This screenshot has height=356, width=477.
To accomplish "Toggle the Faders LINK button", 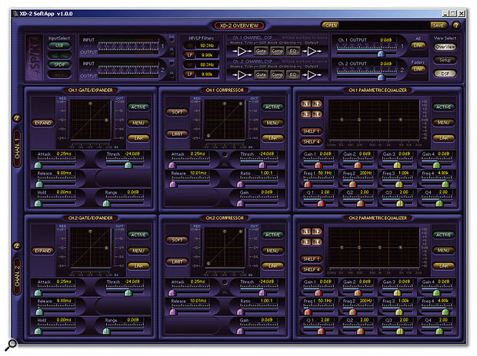I will pos(418,69).
